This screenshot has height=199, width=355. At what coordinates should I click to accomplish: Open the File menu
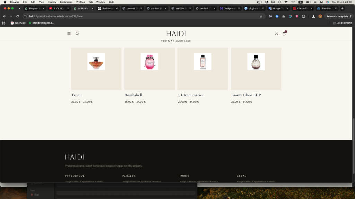point(25,2)
